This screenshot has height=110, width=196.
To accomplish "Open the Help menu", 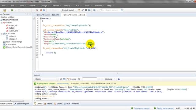I will (x=109, y=5).
